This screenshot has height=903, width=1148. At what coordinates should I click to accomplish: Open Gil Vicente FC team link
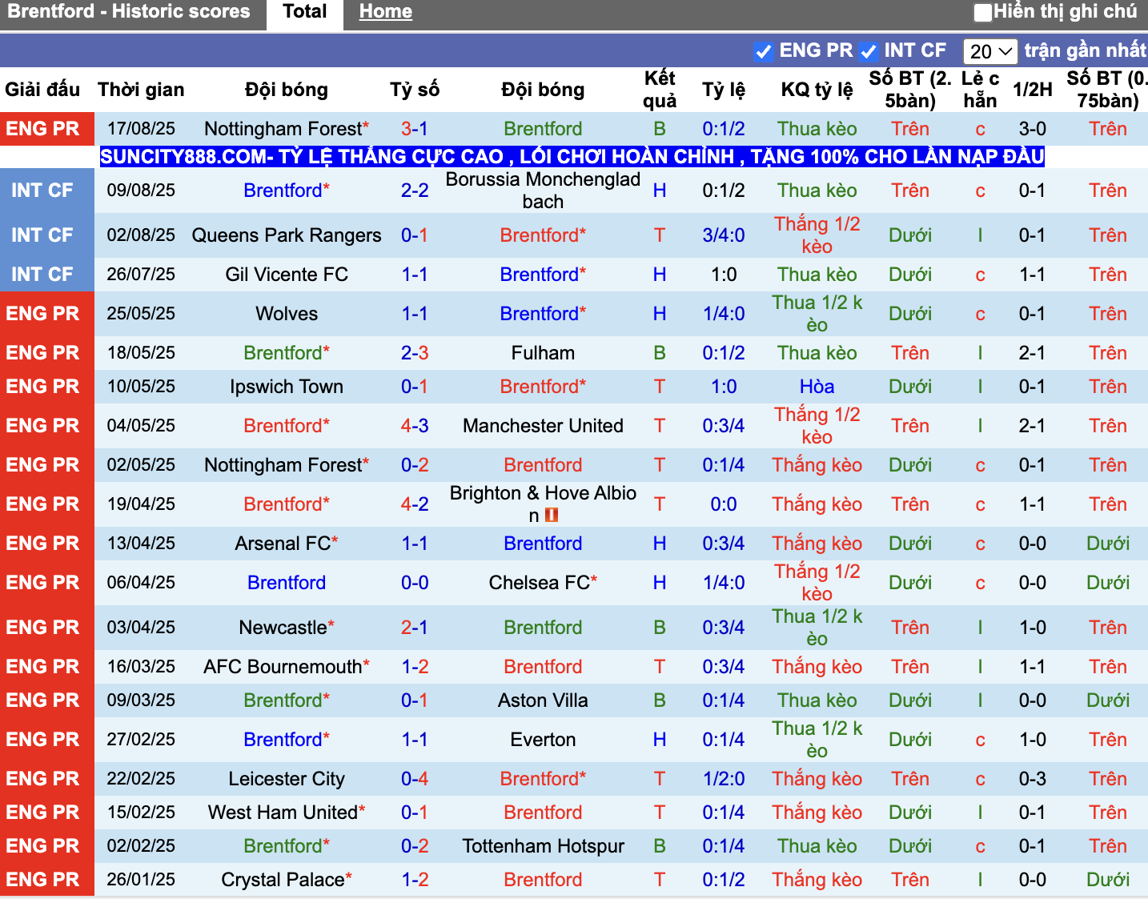tap(287, 275)
